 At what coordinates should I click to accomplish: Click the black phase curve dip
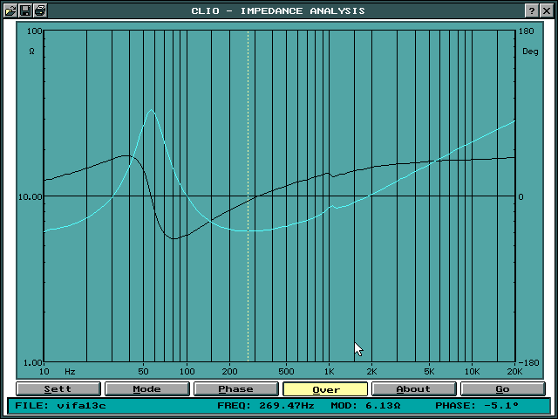[174, 237]
